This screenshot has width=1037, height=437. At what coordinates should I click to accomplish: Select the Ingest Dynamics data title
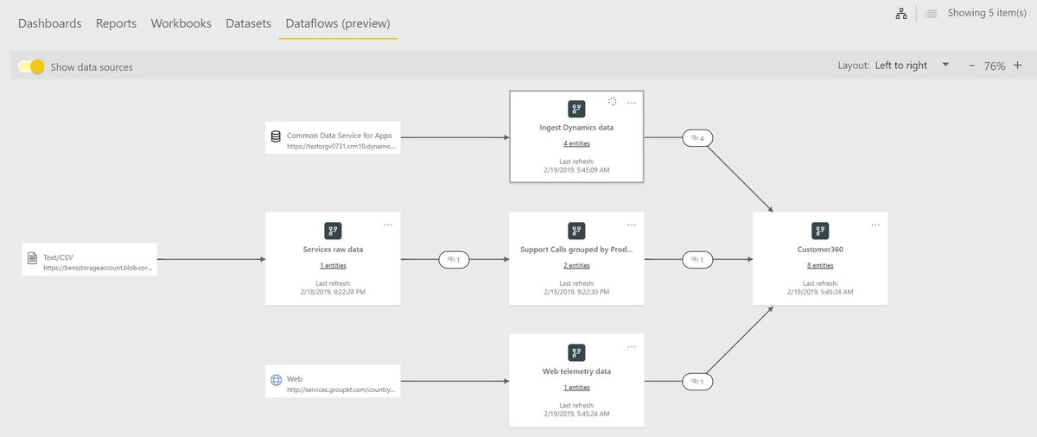576,128
